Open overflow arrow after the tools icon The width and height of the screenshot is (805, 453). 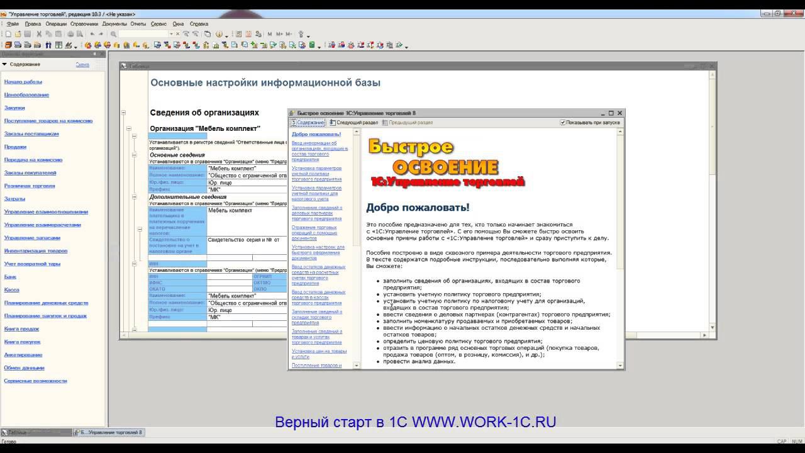308,35
